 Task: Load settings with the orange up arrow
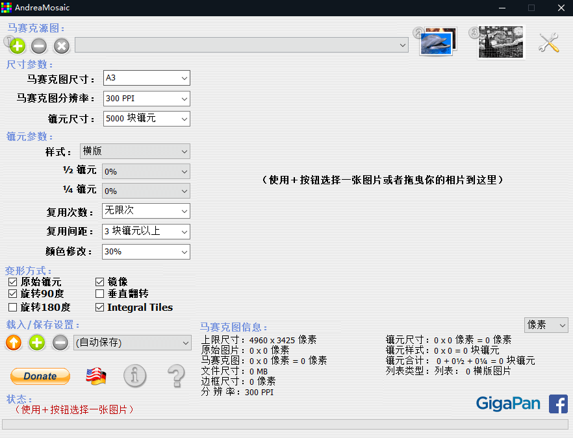point(14,343)
